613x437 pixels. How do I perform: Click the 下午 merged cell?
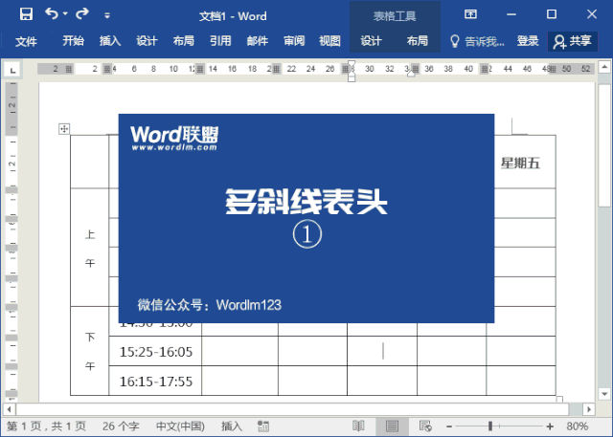90,351
